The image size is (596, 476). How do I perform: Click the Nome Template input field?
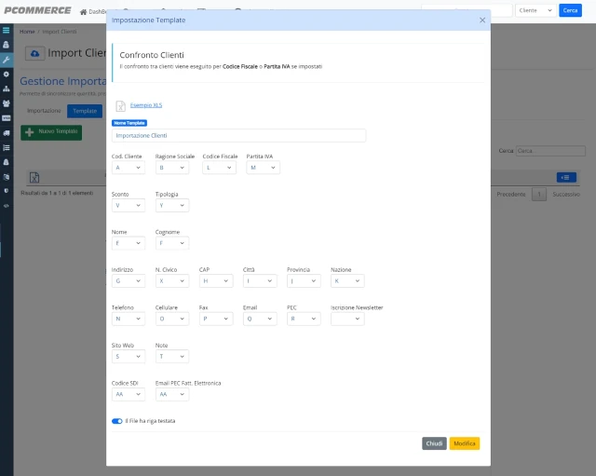(x=238, y=136)
